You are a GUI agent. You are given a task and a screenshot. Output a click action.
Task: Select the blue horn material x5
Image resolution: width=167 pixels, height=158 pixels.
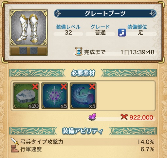[83, 96]
